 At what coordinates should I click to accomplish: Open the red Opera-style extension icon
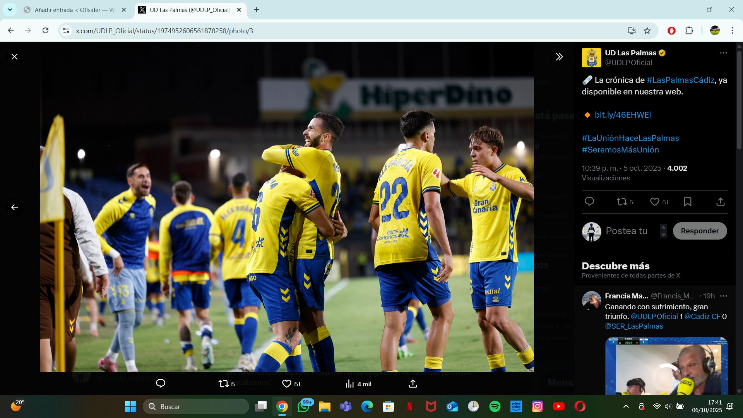click(x=671, y=31)
